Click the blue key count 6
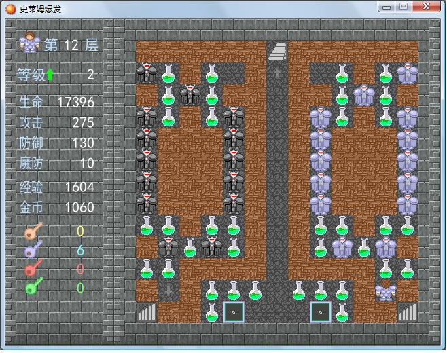This screenshot has height=353, width=447. click(x=80, y=250)
